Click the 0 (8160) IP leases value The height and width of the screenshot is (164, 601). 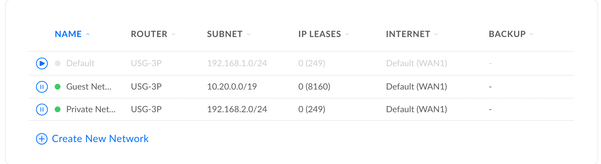pos(314,87)
